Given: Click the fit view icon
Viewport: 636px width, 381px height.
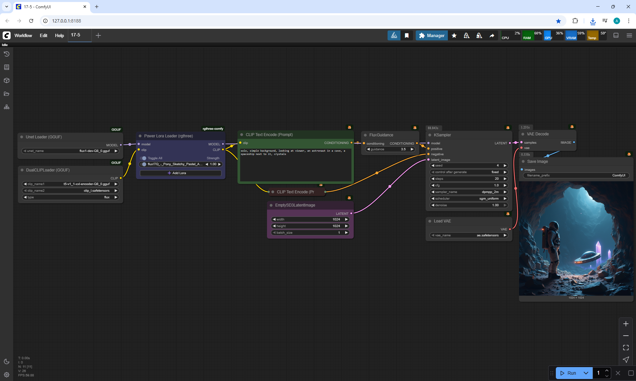Looking at the screenshot, I should 626,348.
